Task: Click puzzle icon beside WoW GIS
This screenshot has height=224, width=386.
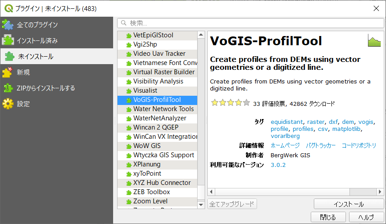Action: [129, 146]
